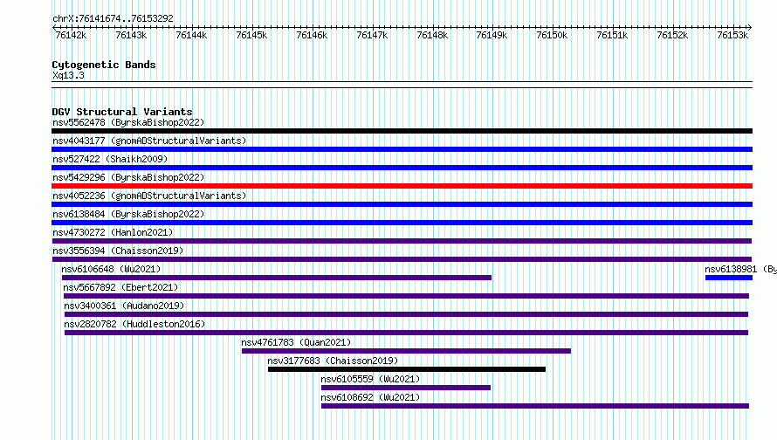
Task: Click the purple bar for nsv3400361
Action: [406, 314]
